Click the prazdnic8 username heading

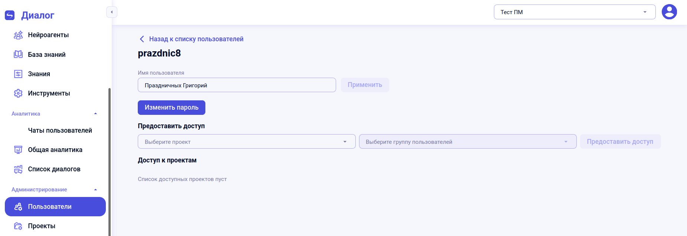(x=159, y=53)
